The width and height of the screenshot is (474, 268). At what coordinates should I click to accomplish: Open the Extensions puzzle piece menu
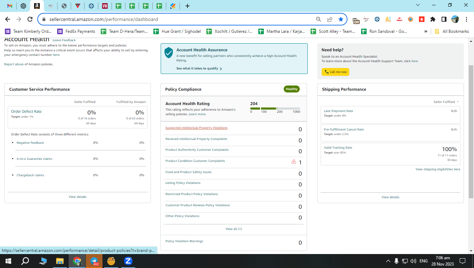coord(433,20)
